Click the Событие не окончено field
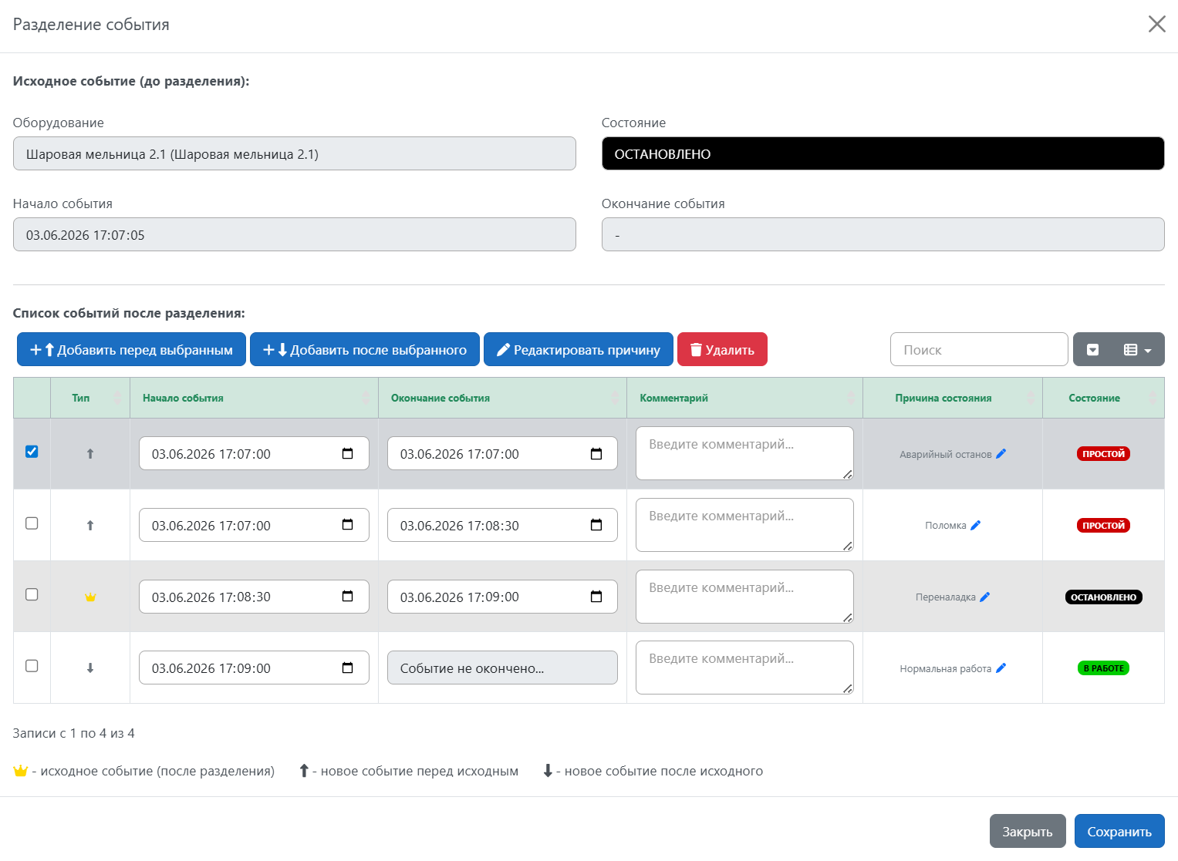 502,668
